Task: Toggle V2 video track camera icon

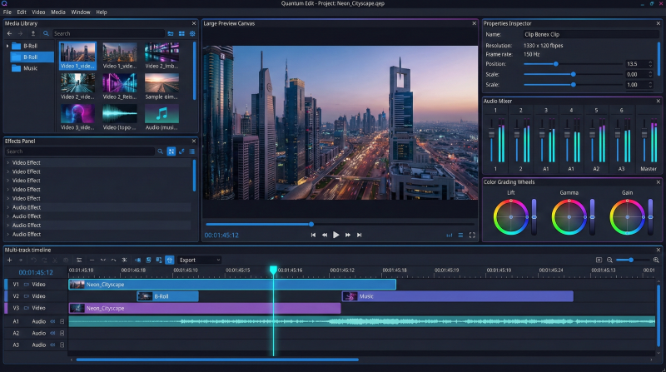Action: pyautogui.click(x=27, y=296)
